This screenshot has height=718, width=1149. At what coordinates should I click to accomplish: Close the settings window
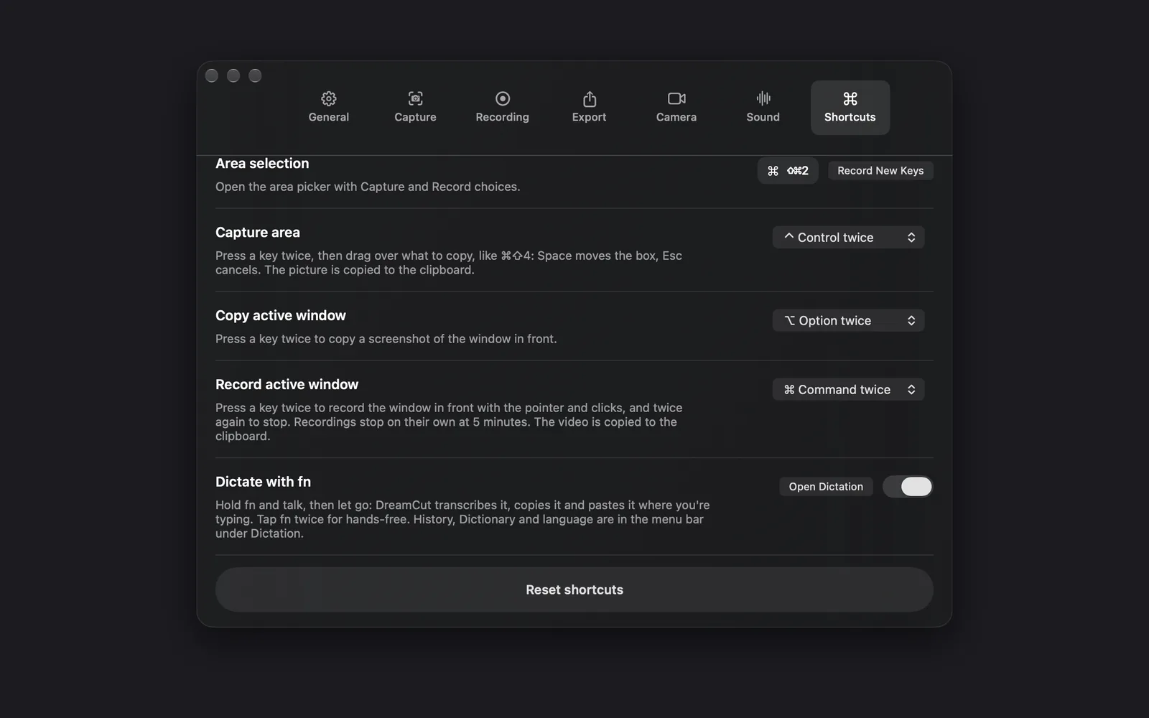point(212,75)
